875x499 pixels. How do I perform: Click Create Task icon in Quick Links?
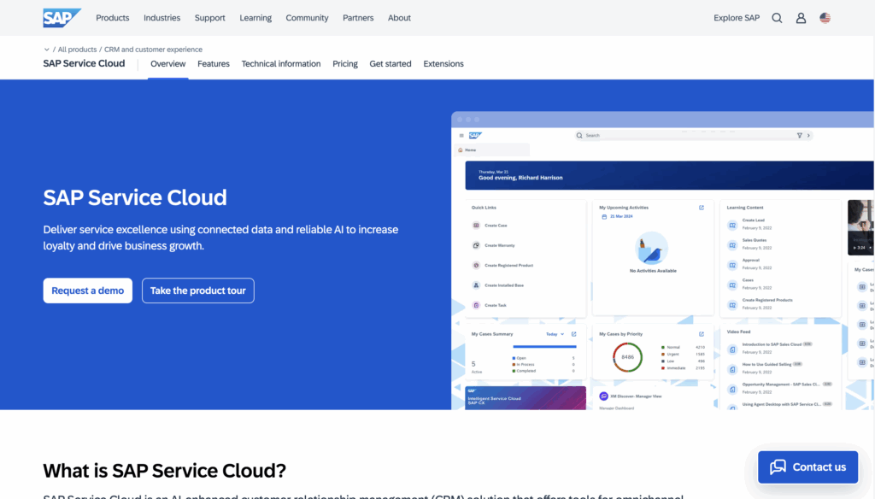pyautogui.click(x=476, y=305)
